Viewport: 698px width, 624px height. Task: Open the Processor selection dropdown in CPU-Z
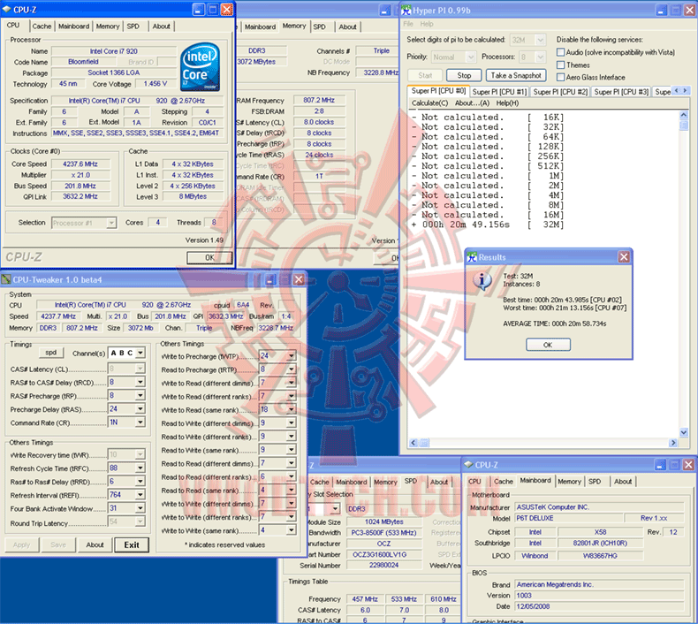111,223
